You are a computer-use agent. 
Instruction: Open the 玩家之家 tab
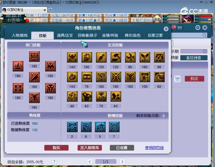tap(155, 36)
